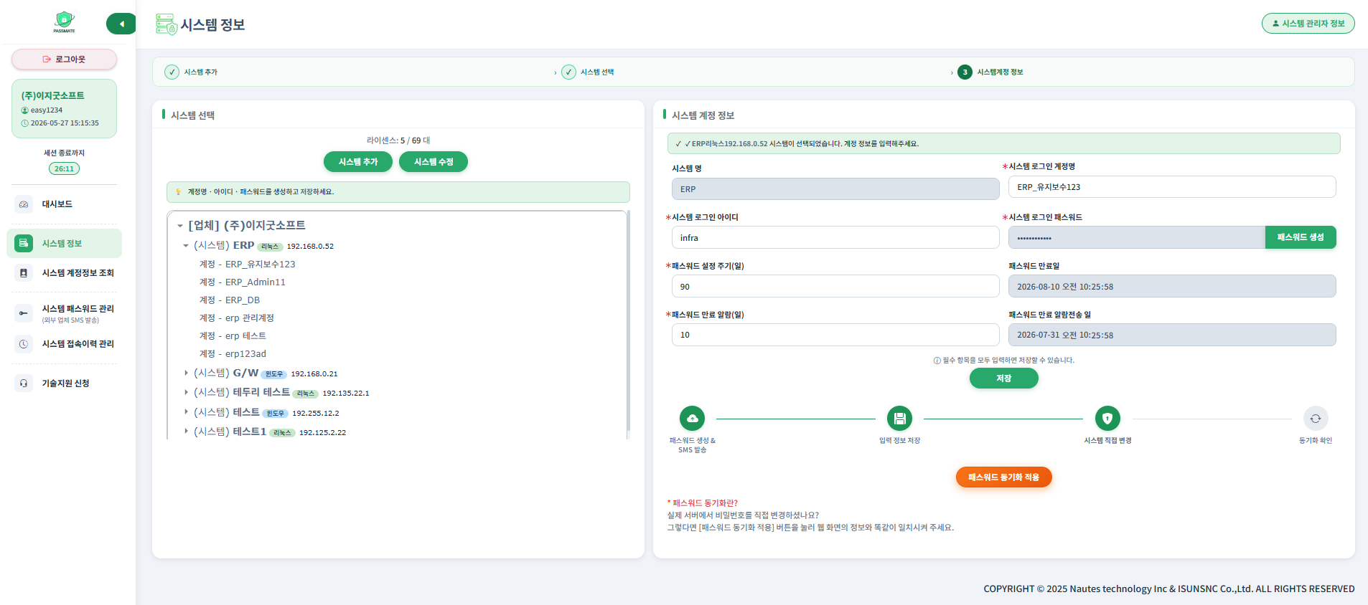Select account erp 관리계정 in tree
The height and width of the screenshot is (605, 1368).
[237, 318]
